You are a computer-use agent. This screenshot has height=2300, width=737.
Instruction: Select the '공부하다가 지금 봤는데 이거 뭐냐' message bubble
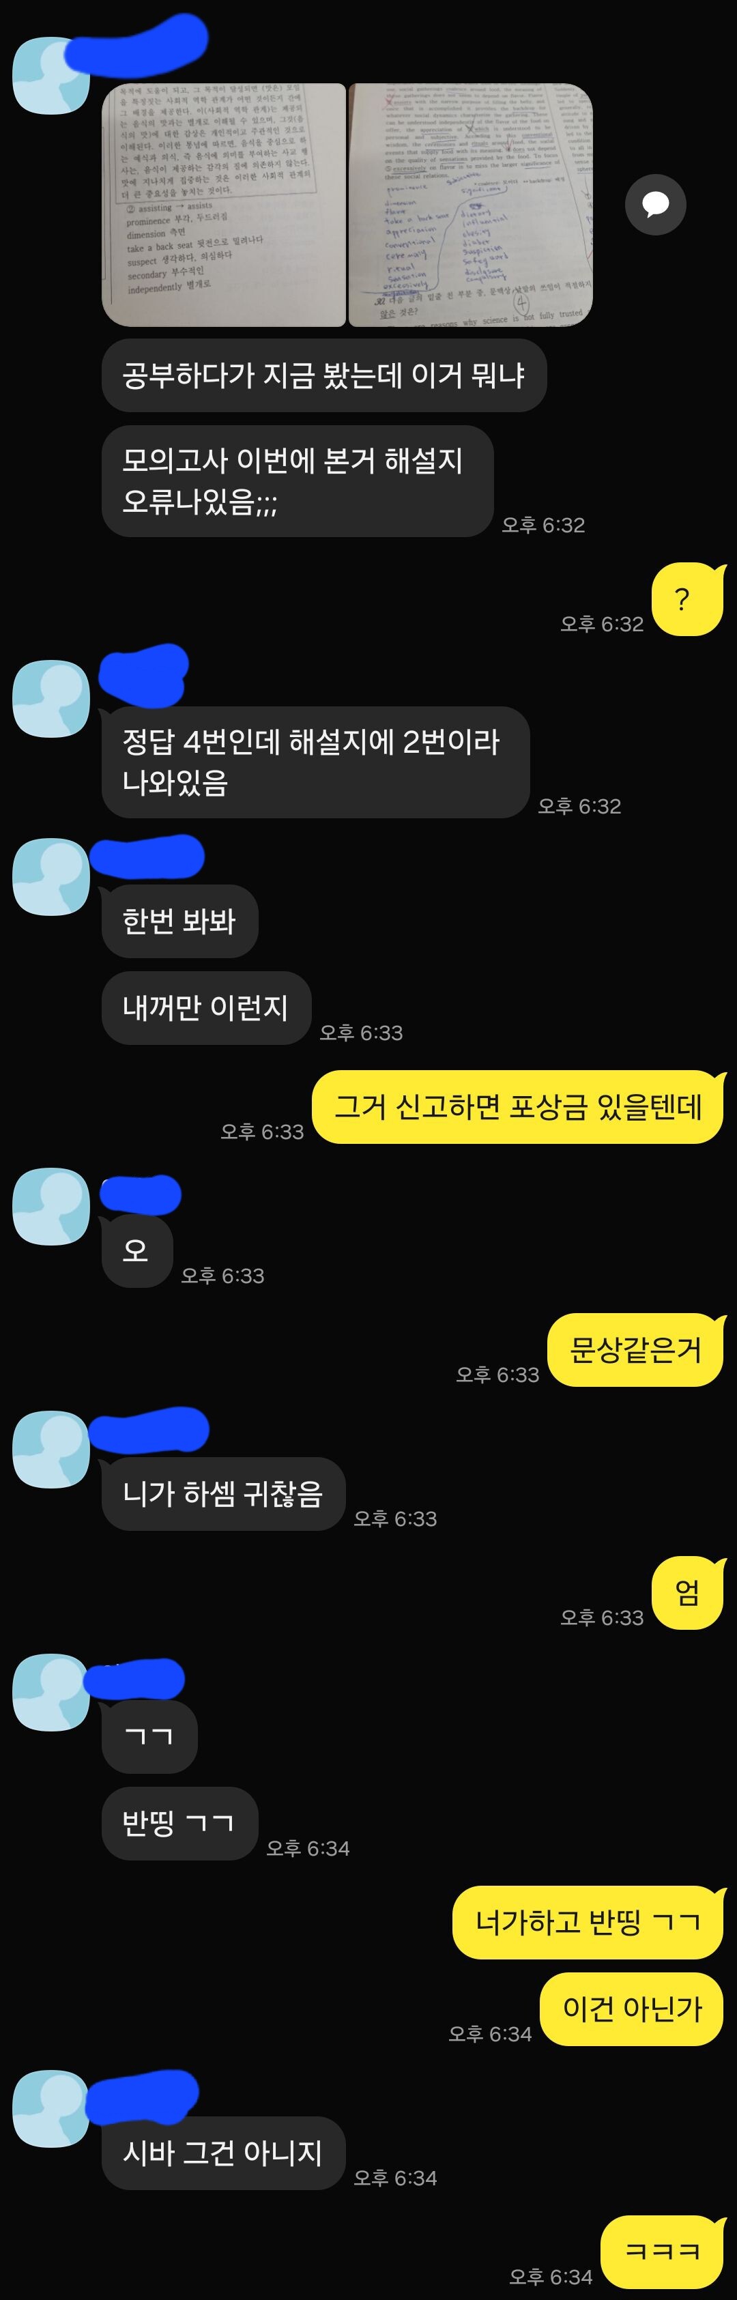coord(324,375)
